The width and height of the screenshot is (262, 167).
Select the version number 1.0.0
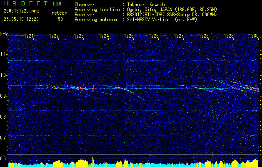[57, 4]
